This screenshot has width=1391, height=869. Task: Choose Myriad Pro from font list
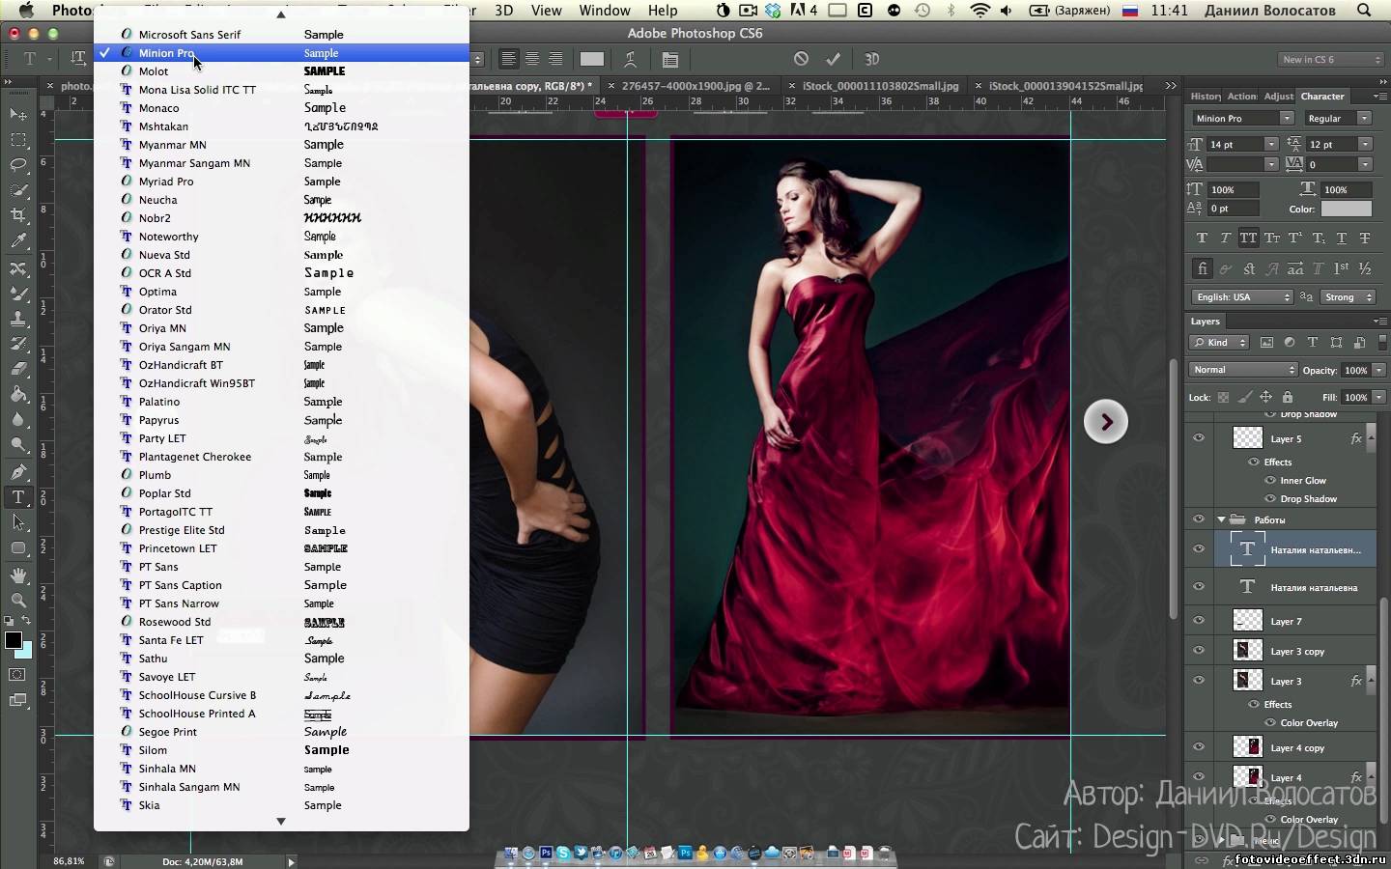166,182
